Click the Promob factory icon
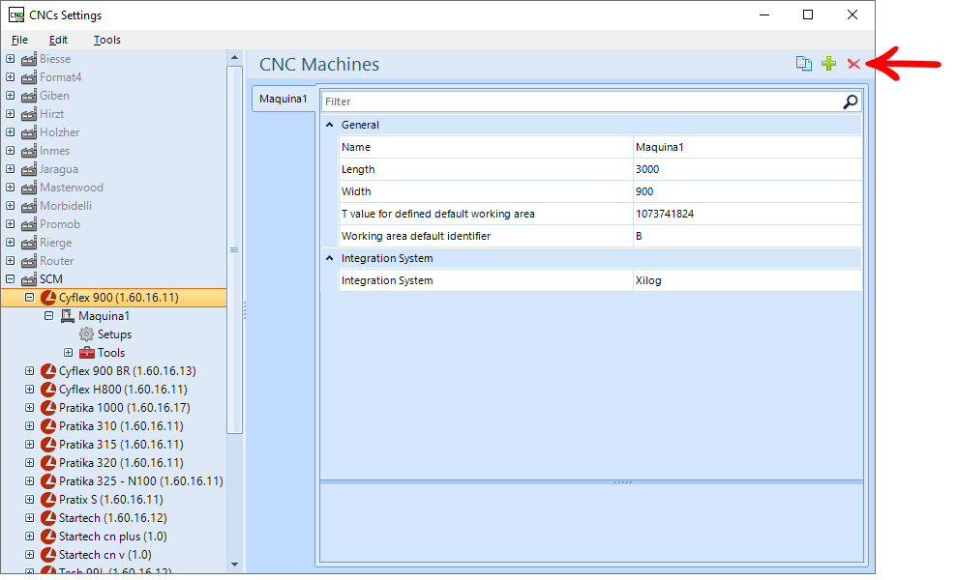 pos(29,224)
